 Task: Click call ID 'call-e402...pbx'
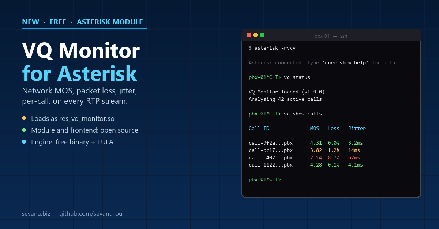pyautogui.click(x=271, y=157)
